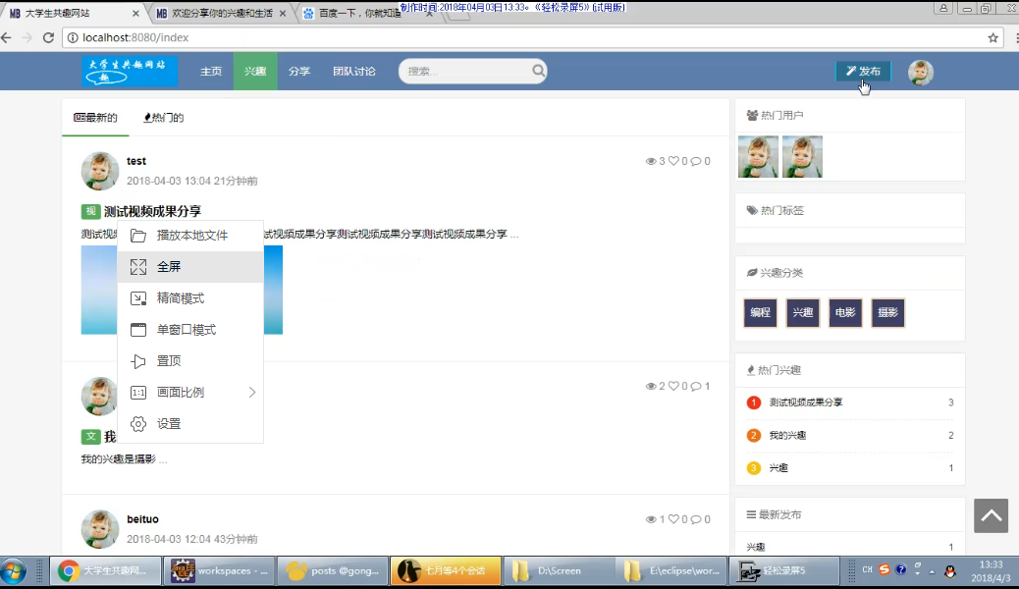Click the back-to-top arrow button
The height and width of the screenshot is (589, 1019).
click(x=992, y=515)
